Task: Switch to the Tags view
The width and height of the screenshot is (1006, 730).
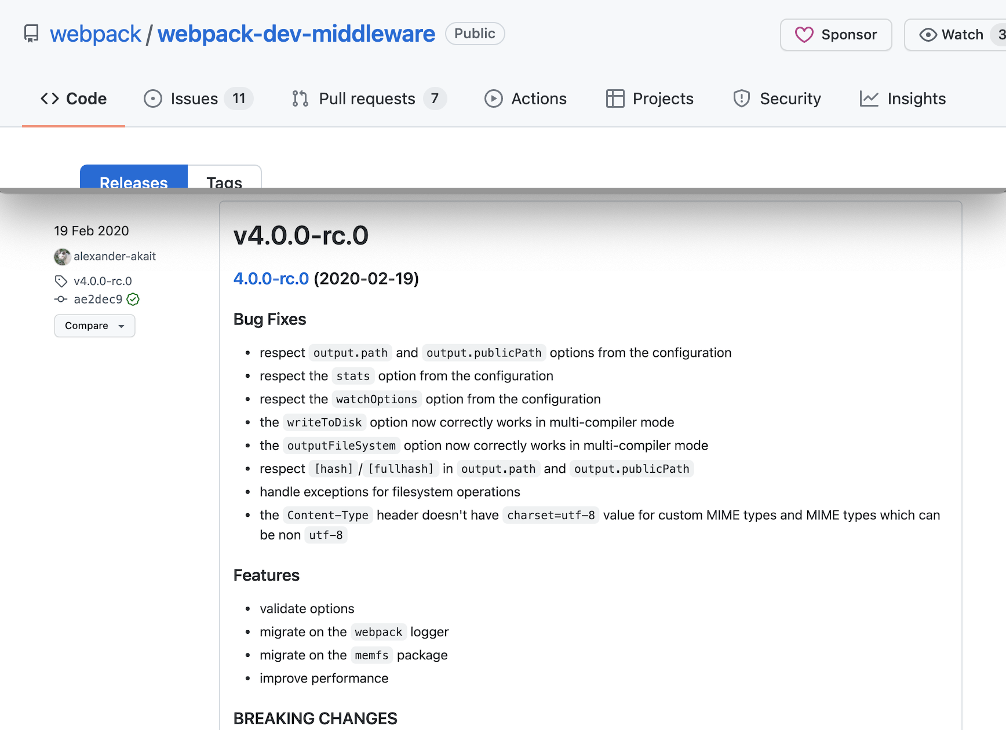Action: 224,177
